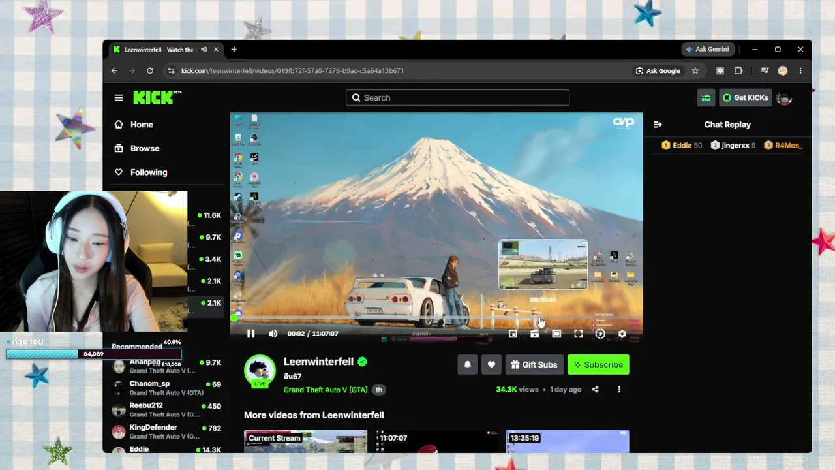Screen dimensions: 835x470
Task: Click the Ask Google lens button
Action: click(658, 70)
